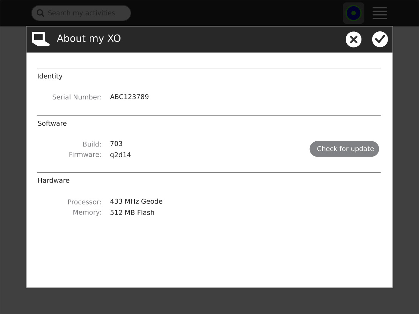Cancel the dialog with the X icon

pyautogui.click(x=353, y=39)
